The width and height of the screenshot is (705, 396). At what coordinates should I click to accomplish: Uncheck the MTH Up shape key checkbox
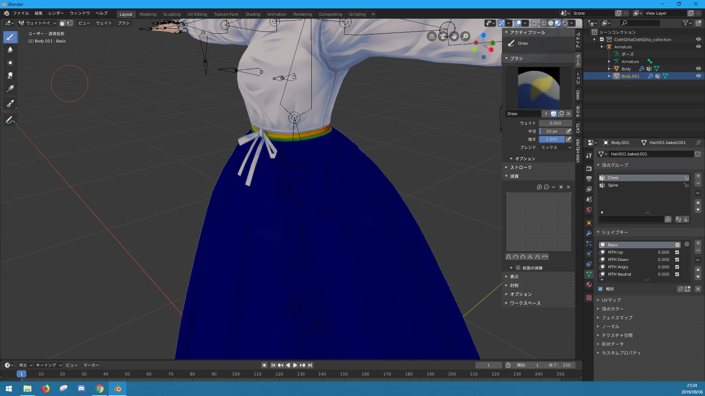coord(677,252)
